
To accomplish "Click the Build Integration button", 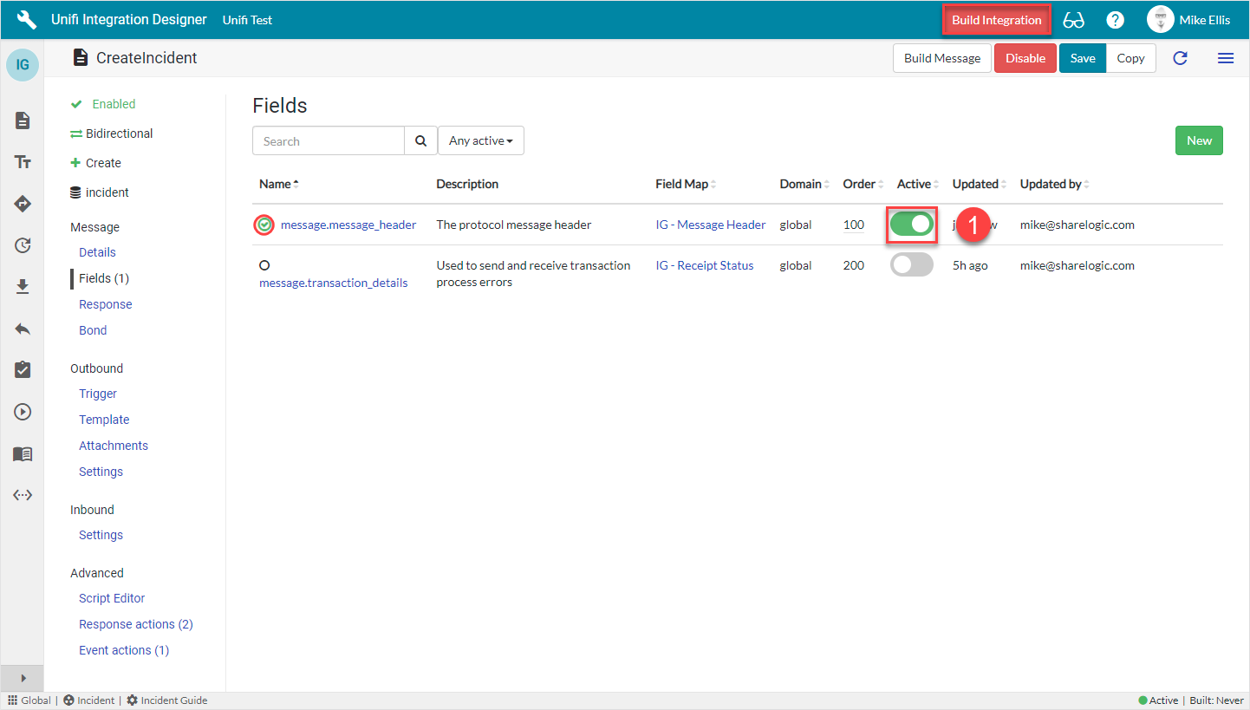I will 997,20.
